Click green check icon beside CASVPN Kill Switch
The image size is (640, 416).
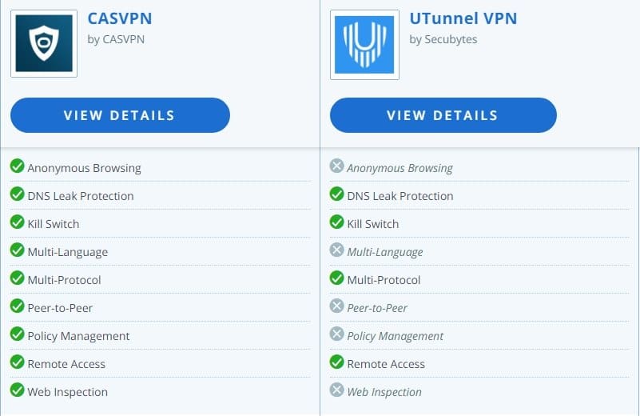click(17, 222)
